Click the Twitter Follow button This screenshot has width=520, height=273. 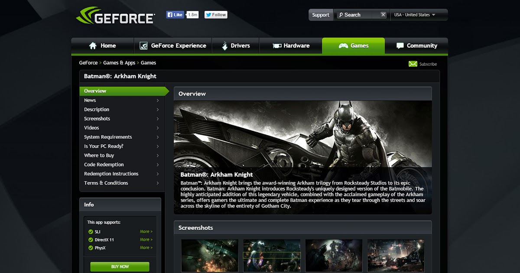[x=216, y=15]
